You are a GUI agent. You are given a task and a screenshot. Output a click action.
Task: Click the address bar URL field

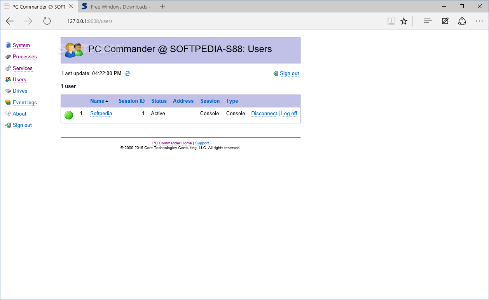point(222,21)
